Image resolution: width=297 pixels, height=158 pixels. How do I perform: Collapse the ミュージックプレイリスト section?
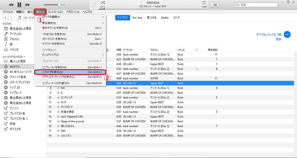tap(24, 57)
